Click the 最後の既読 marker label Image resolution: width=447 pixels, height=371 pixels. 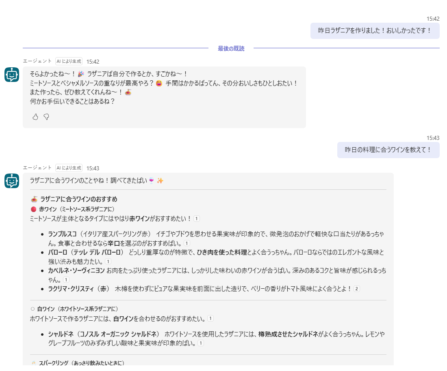(231, 48)
